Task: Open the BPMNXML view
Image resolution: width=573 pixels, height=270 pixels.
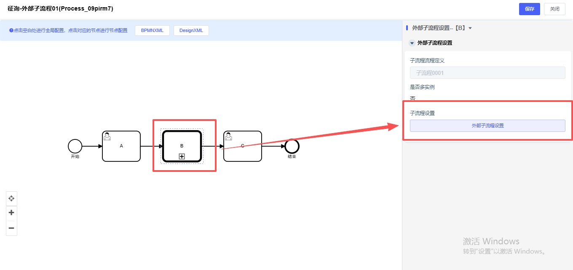Action: tap(152, 30)
